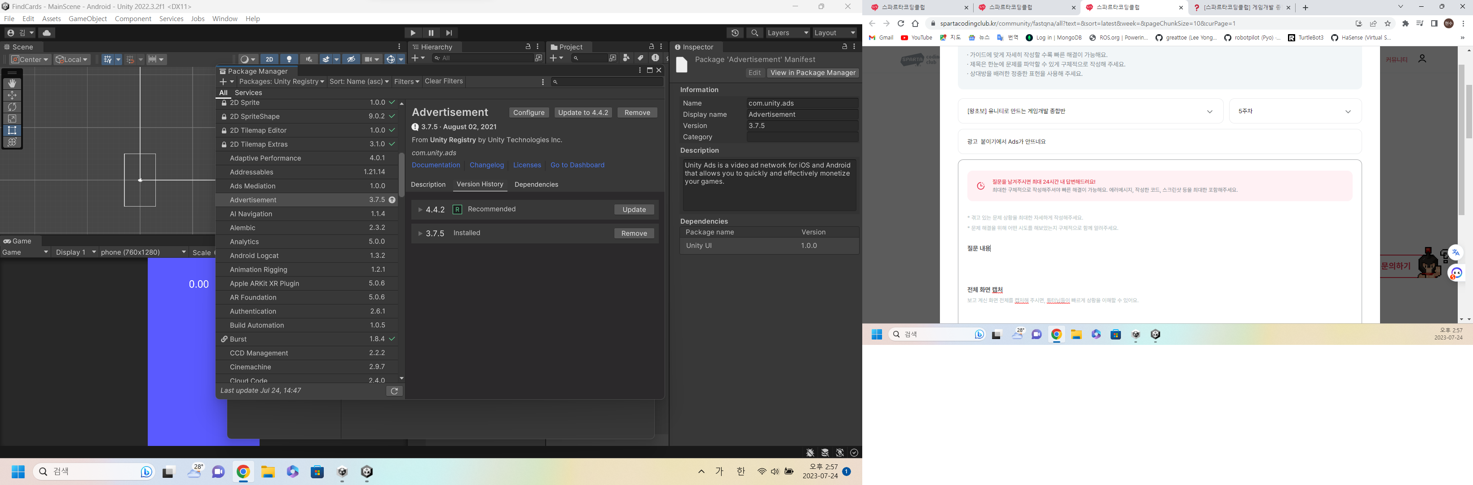This screenshot has width=1473, height=485.
Task: Open Game view phone (760x1280) dropdown
Action: [x=144, y=252]
